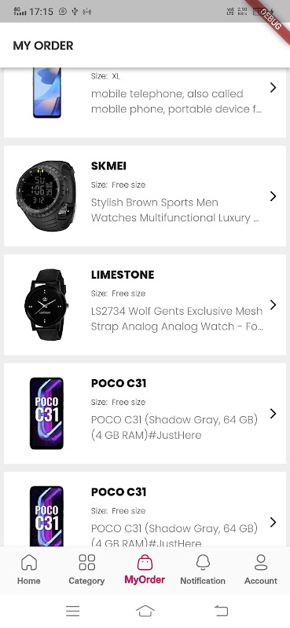Viewport: 290px width, 628px height.
Task: Tap the Android back navigation icon
Action: click(221, 611)
